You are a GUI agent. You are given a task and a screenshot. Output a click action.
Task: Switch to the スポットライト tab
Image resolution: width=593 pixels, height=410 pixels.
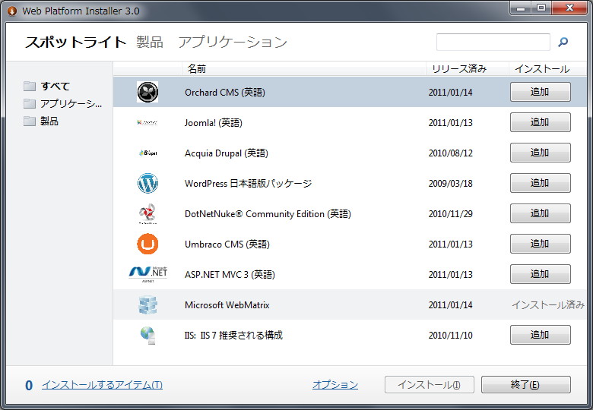pyautogui.click(x=75, y=42)
